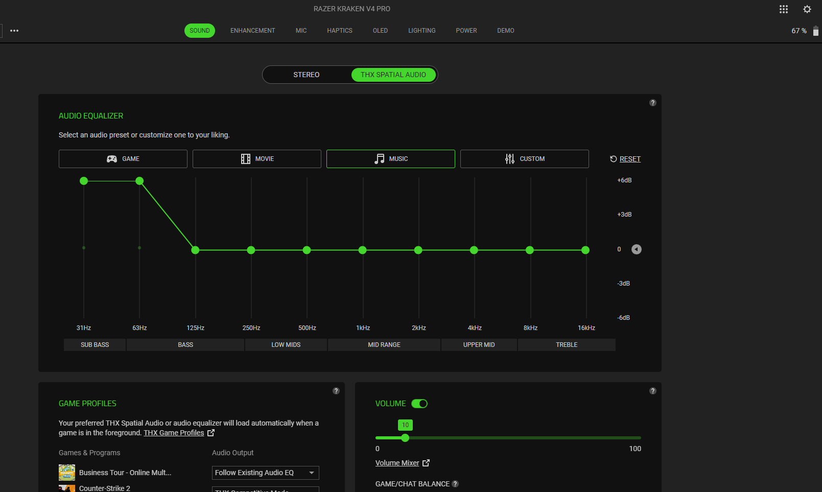The image size is (822, 492).
Task: Switch to the Enhancement tab
Action: coord(252,31)
